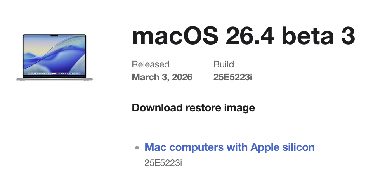
Task: Click the dock shown in the MacBook screen
Action: tap(54, 74)
